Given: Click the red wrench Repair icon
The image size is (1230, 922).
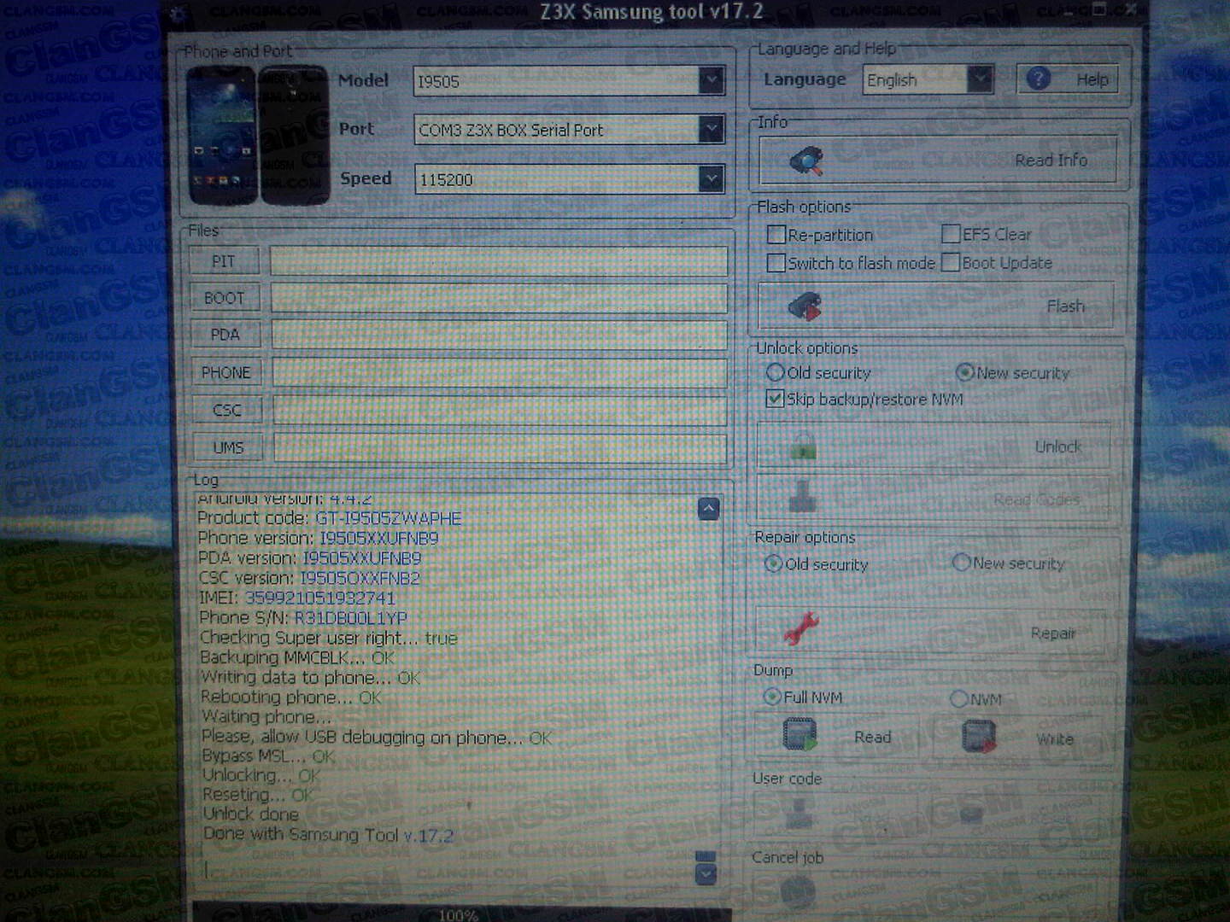Looking at the screenshot, I should point(801,628).
